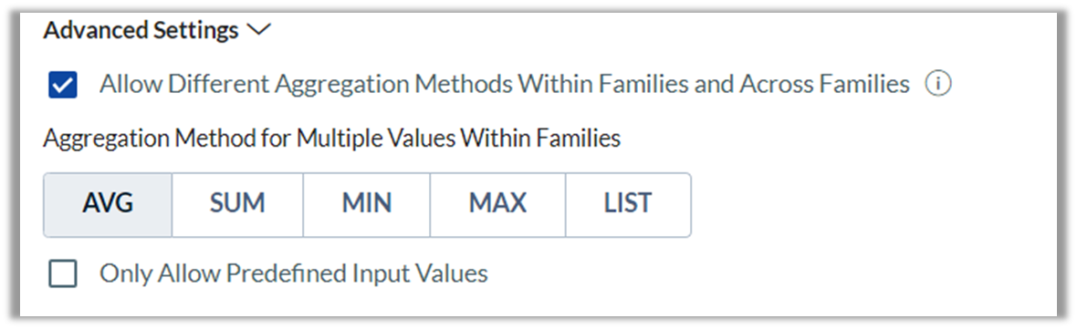Click the Advanced Settings heading text
Viewport: 1077px width, 329px height.
coord(141,30)
